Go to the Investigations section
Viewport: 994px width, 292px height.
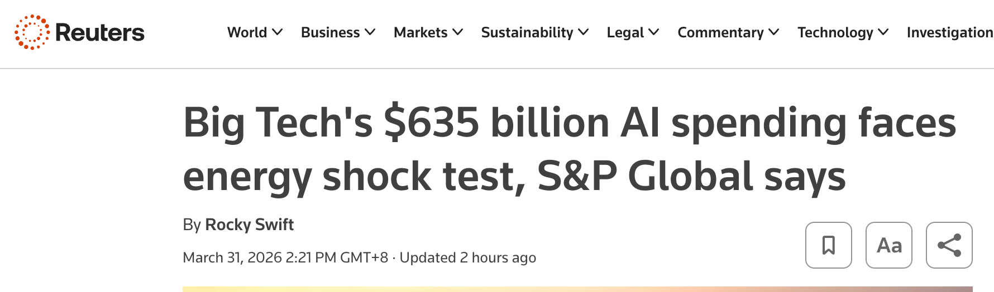tap(949, 32)
